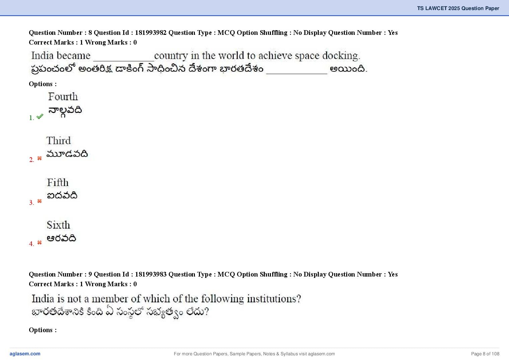Viewport: 509px width, 360px height.
Task: Select the answer text 'Fifth'
Action: [58, 182]
